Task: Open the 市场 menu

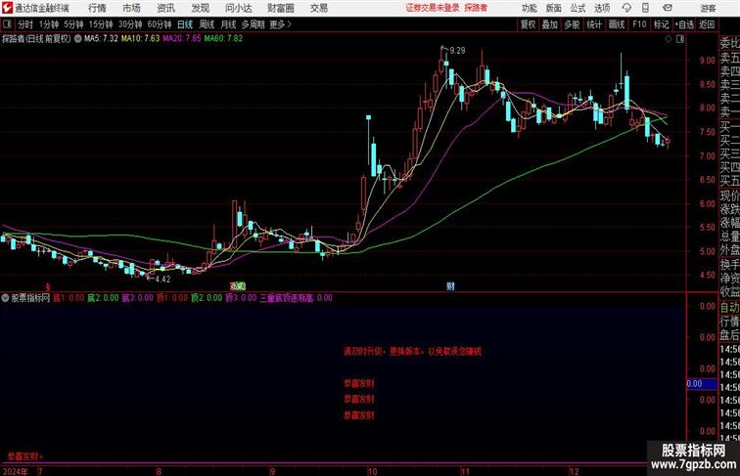Action: point(132,8)
